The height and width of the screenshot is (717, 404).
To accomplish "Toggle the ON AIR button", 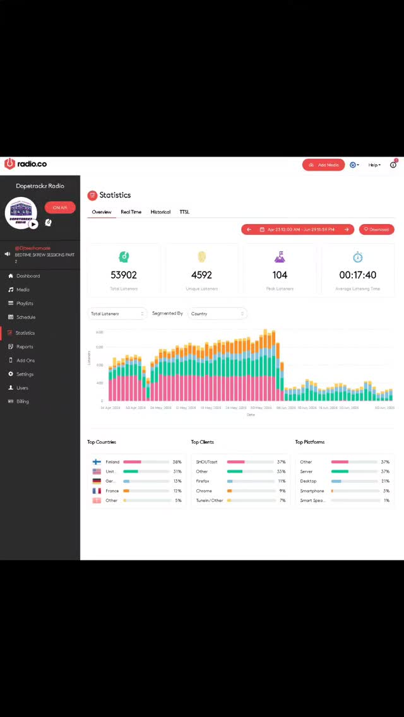I will click(60, 208).
